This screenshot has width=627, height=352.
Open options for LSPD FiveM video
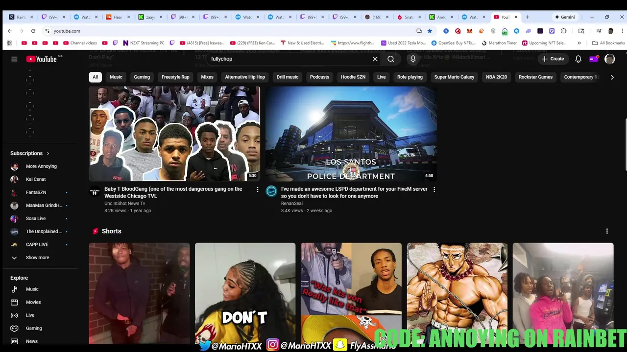[434, 189]
